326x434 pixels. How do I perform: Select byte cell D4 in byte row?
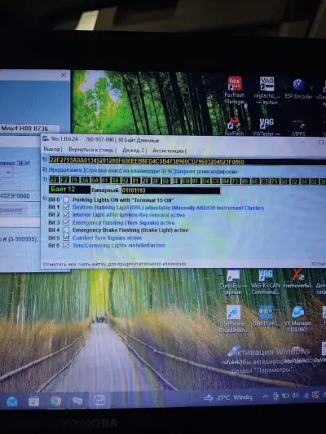point(205,182)
